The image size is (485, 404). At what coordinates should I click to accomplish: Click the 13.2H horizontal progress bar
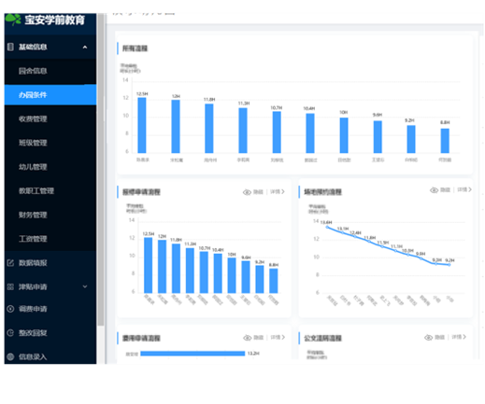pos(193,354)
